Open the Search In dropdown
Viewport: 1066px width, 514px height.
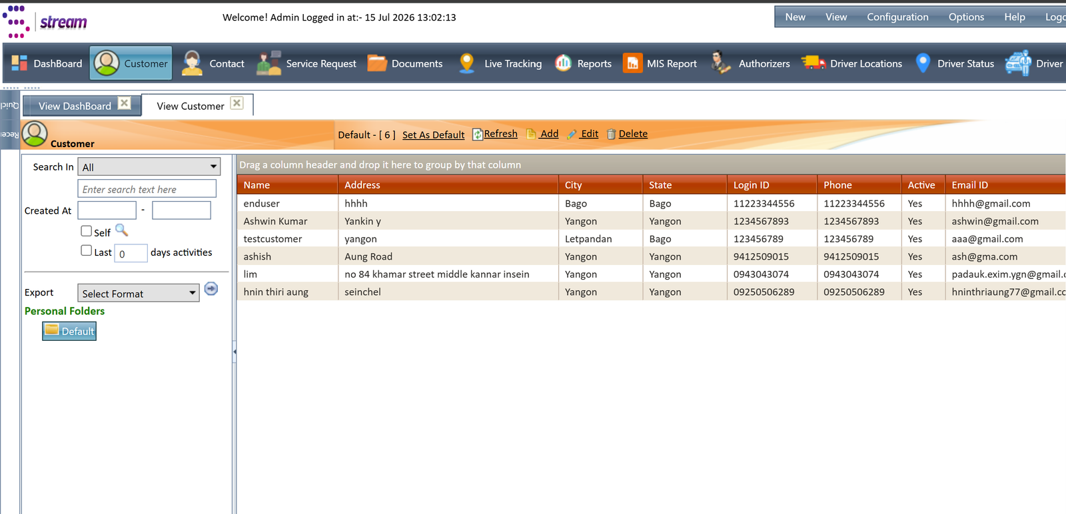coord(149,166)
